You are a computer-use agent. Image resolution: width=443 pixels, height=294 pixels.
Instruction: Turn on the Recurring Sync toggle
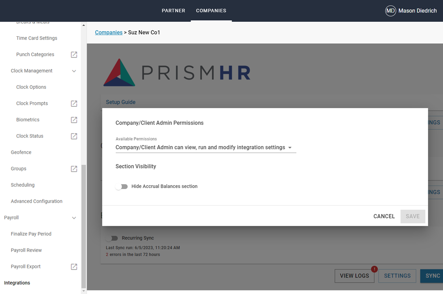click(x=112, y=238)
